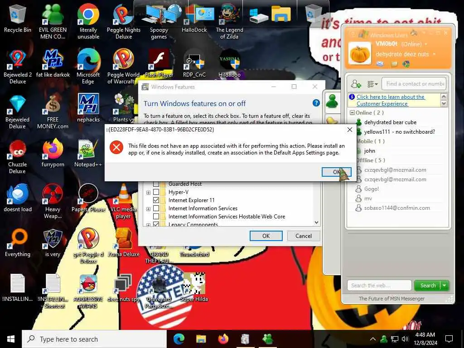Expand Internet Information Services tree node
Screen dimensions: 464x348
tap(148, 209)
